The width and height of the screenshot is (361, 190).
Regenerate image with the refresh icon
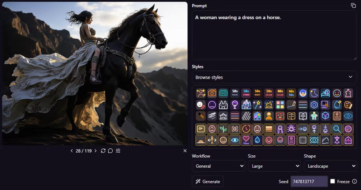coord(103,151)
